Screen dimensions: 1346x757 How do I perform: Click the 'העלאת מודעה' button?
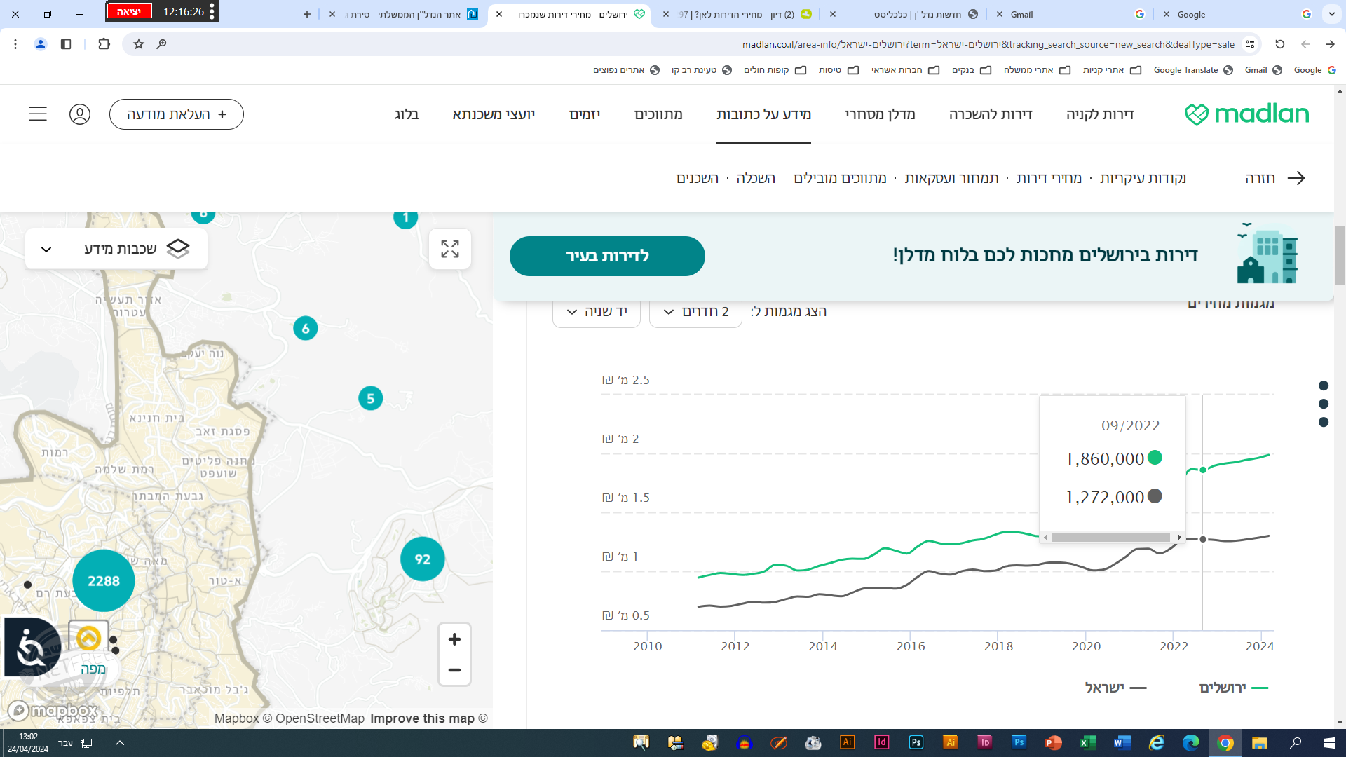tap(176, 114)
